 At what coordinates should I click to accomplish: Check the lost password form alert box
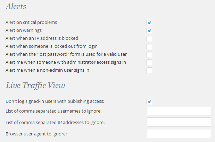point(149,54)
